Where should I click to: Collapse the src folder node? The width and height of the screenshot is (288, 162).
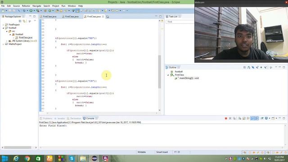tap(7, 31)
